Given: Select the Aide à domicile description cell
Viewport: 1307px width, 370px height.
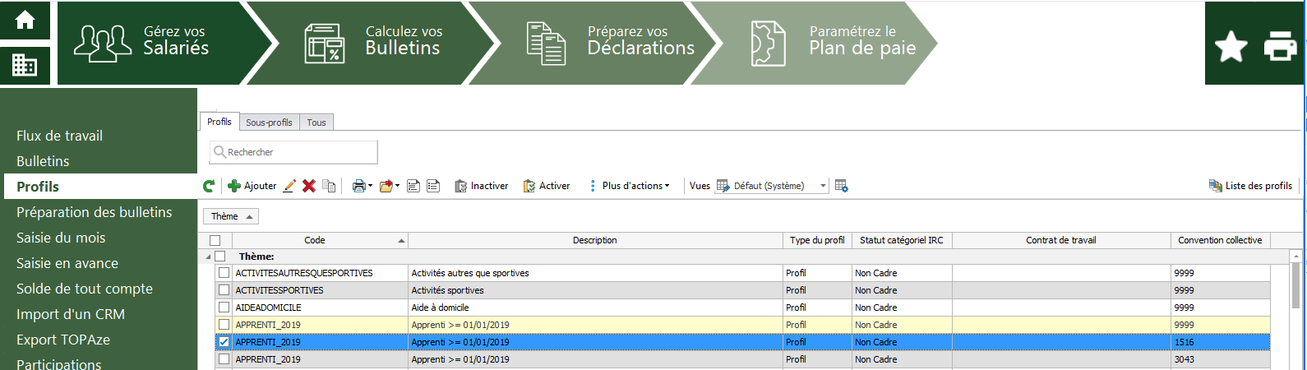Looking at the screenshot, I should pyautogui.click(x=595, y=308).
